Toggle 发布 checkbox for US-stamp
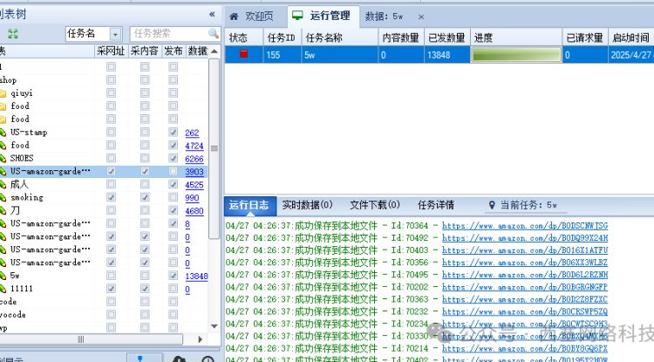The width and height of the screenshot is (654, 362). pos(174,133)
